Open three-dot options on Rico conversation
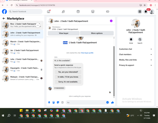 pos(38,25)
